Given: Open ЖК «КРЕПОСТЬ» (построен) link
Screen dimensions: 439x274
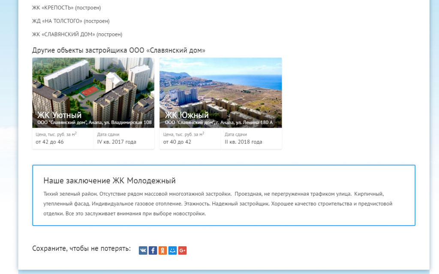Looking at the screenshot, I should tap(66, 8).
